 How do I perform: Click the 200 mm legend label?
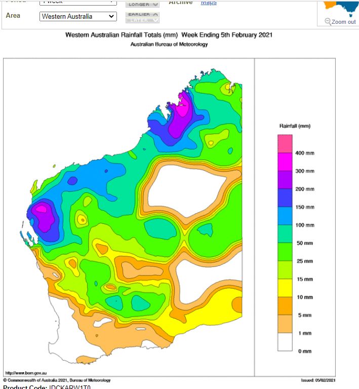point(305,189)
